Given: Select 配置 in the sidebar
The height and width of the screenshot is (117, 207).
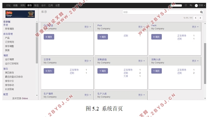Looking at the screenshot, I should pos(6,94).
